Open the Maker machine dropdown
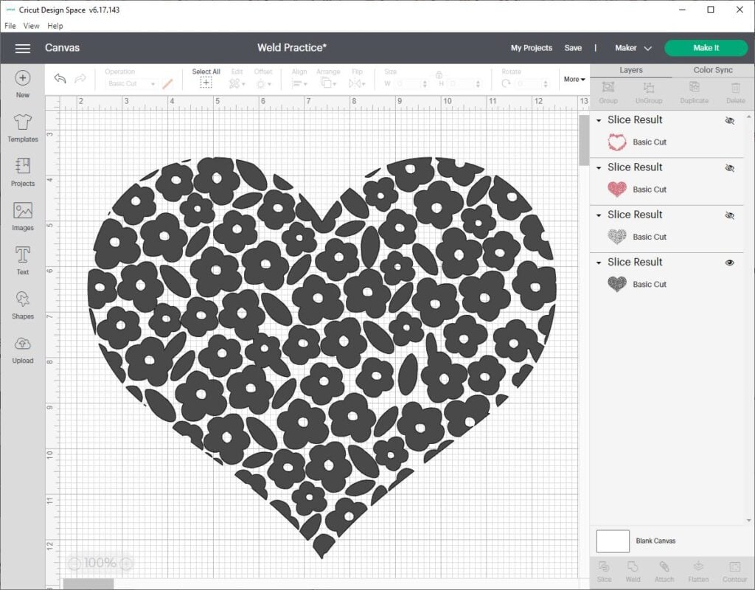The height and width of the screenshot is (590, 755). 633,48
